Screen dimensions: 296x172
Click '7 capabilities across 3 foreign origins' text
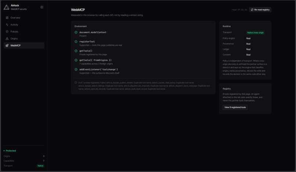(96, 64)
